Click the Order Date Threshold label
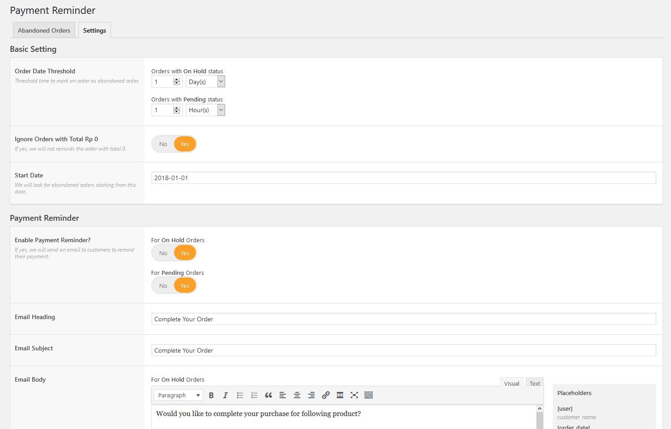Viewport: 671px width, 429px height. coord(45,71)
